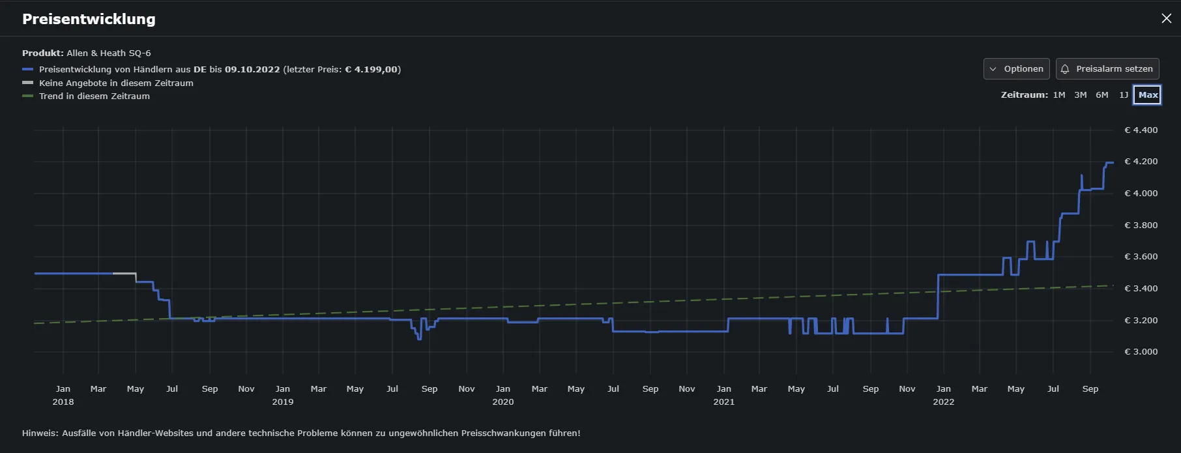Click the € 3.400 y-axis label
1181x453 pixels.
point(1141,288)
